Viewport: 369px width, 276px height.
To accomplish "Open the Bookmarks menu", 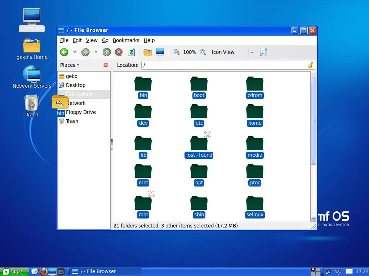I will click(x=126, y=40).
